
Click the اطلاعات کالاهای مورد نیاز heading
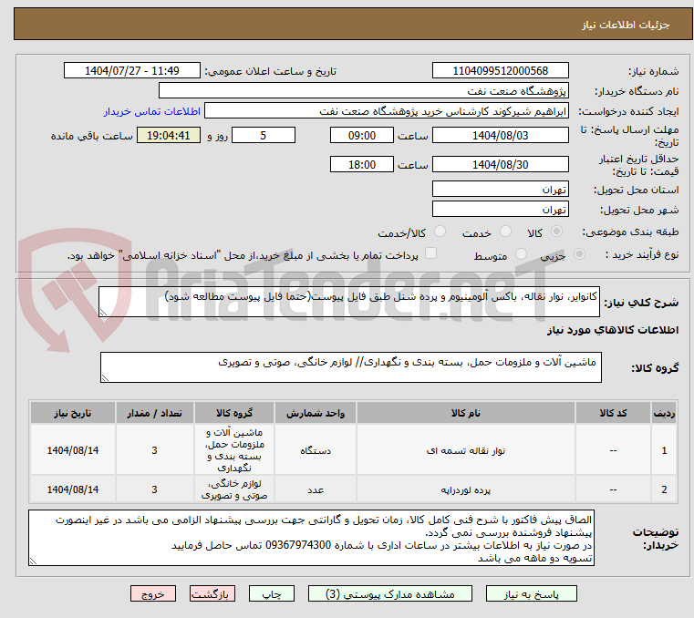613,330
